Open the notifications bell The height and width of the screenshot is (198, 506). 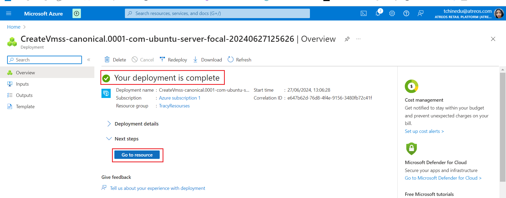point(378,13)
